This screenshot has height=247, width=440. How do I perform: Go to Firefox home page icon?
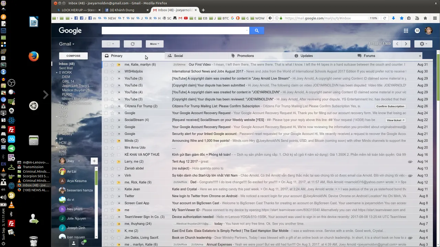click(x=425, y=18)
